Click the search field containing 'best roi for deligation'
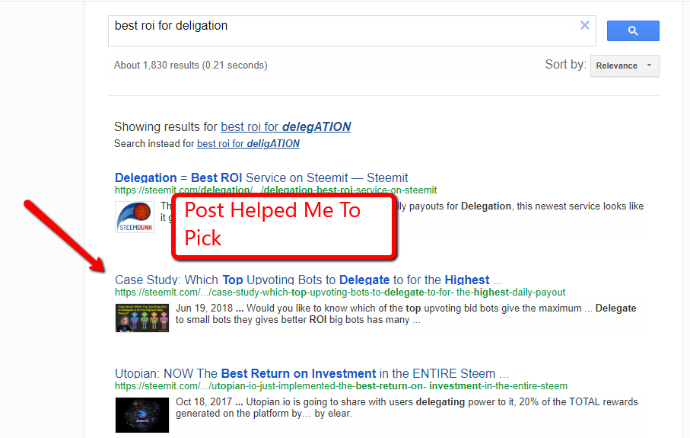Screen dimensions: 690x438 [x=352, y=30]
